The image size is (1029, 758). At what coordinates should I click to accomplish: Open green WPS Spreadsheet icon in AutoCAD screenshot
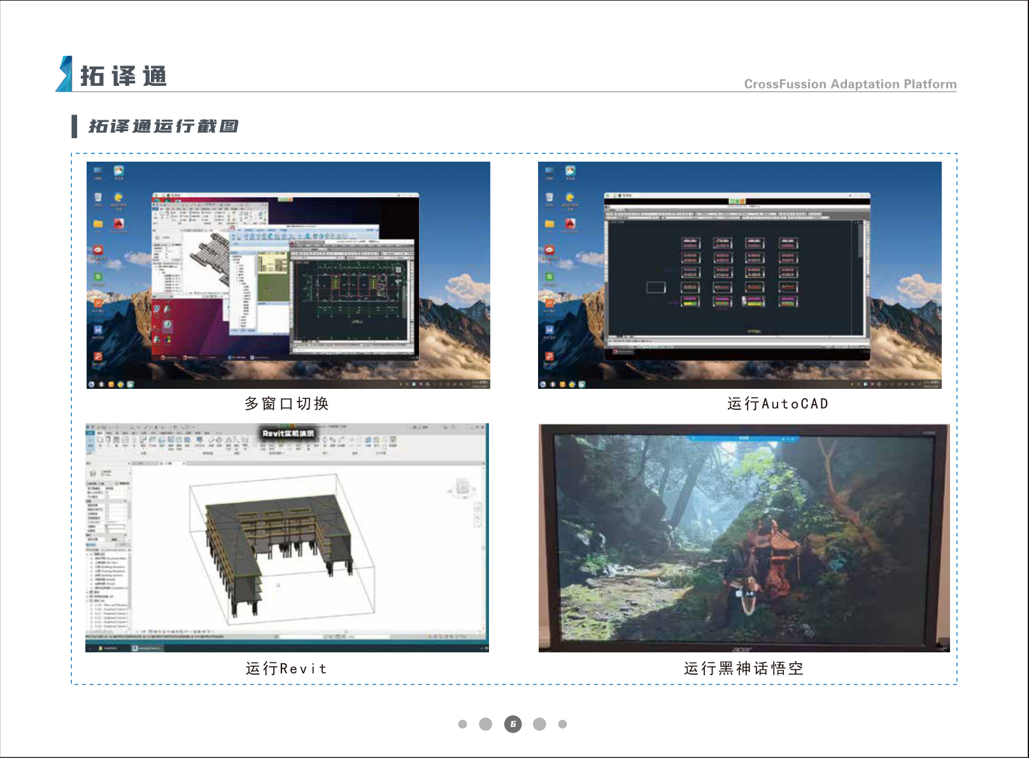pos(549,277)
